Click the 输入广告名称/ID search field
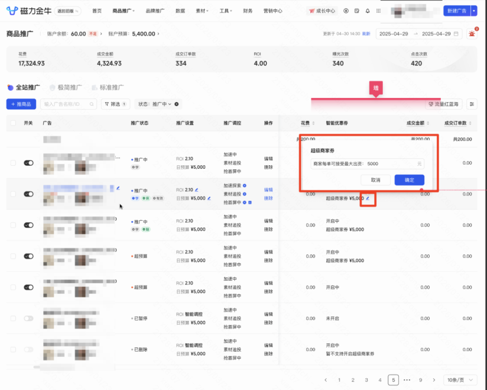The image size is (487, 390). [69, 104]
